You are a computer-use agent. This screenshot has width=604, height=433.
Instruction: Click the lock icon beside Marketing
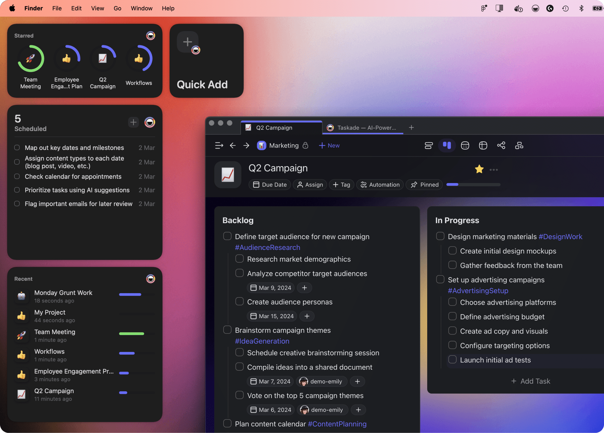click(x=306, y=145)
